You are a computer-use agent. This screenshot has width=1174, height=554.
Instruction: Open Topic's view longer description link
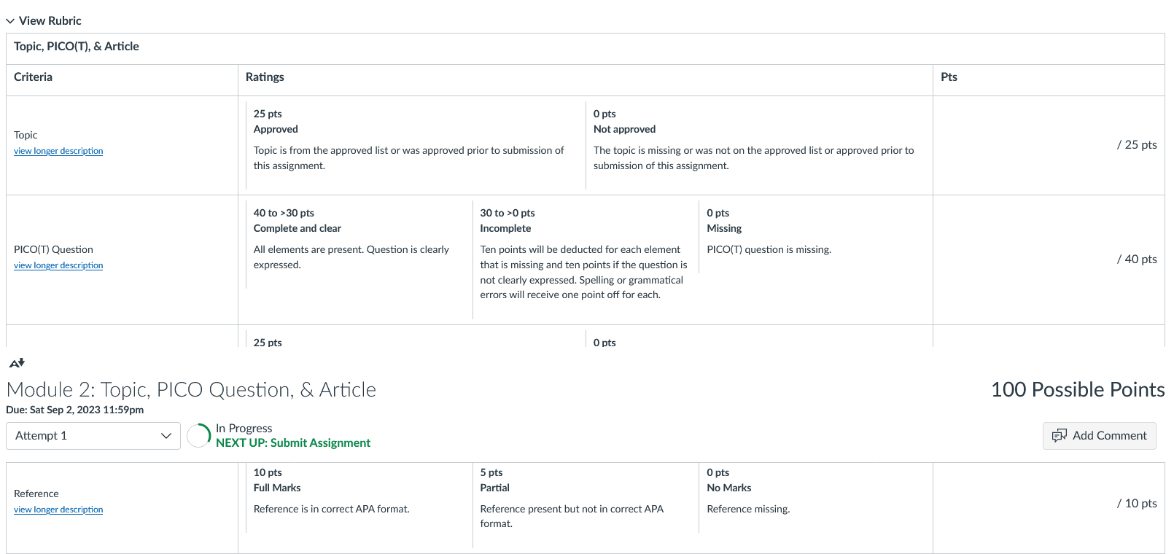pyautogui.click(x=58, y=151)
